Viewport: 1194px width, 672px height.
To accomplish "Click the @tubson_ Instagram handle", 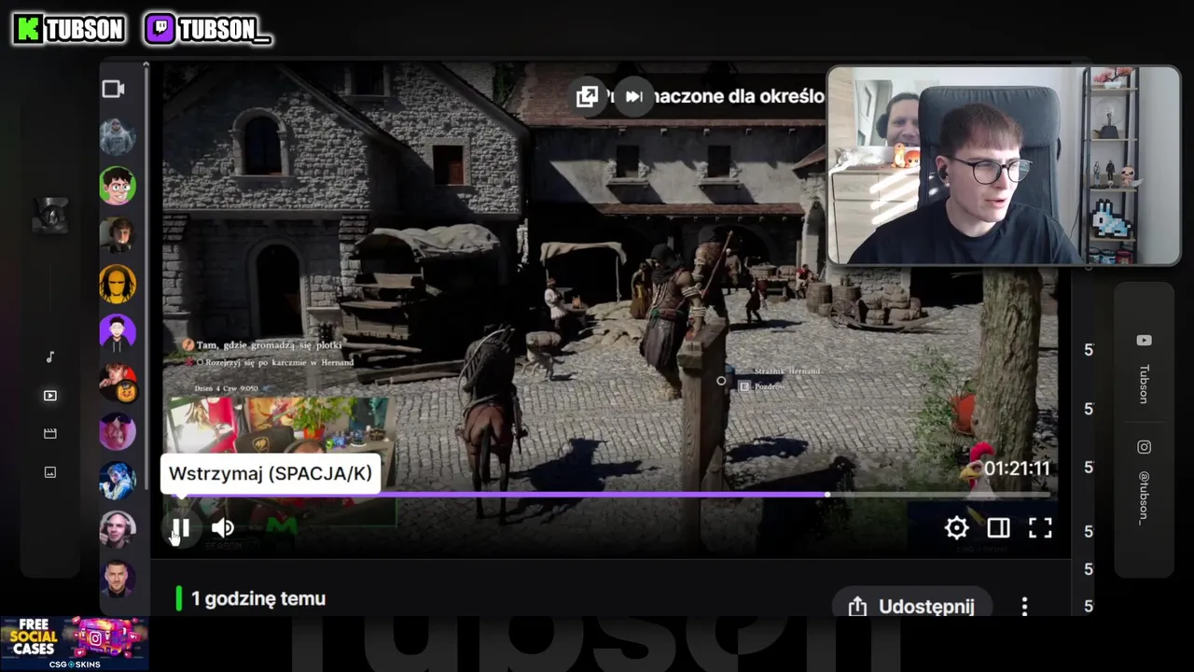I will (x=1144, y=497).
